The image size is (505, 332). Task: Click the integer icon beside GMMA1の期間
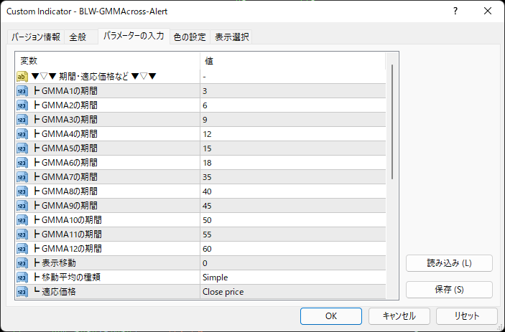pyautogui.click(x=22, y=91)
